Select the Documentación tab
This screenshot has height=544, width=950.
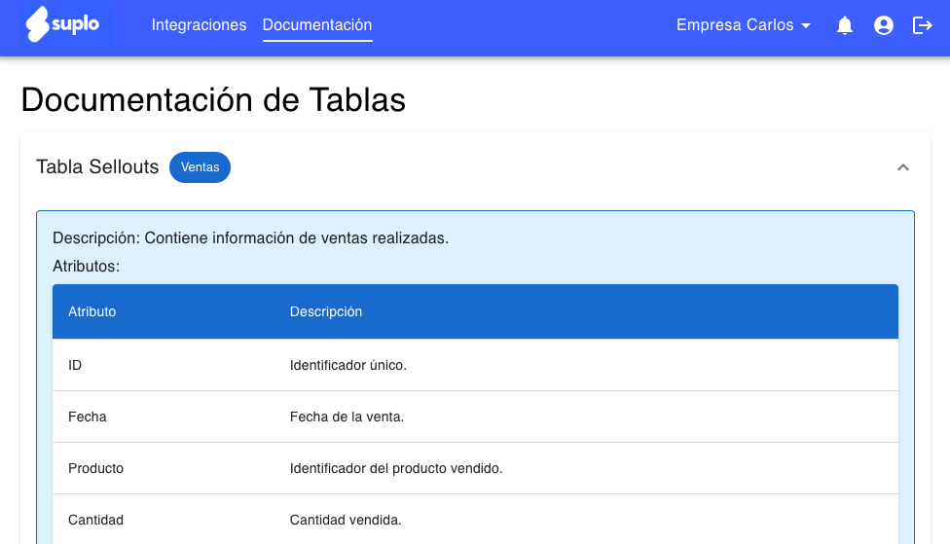tap(317, 25)
